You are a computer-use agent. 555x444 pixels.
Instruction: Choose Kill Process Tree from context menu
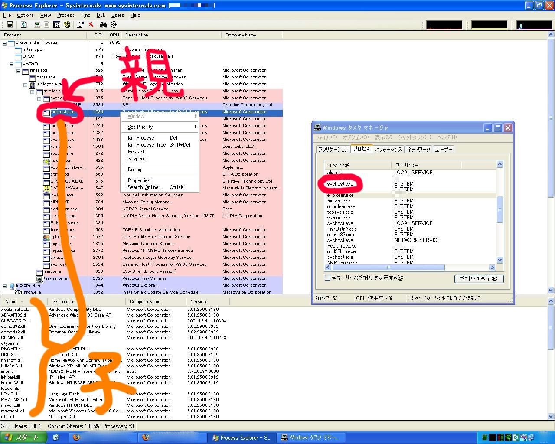[x=160, y=145]
